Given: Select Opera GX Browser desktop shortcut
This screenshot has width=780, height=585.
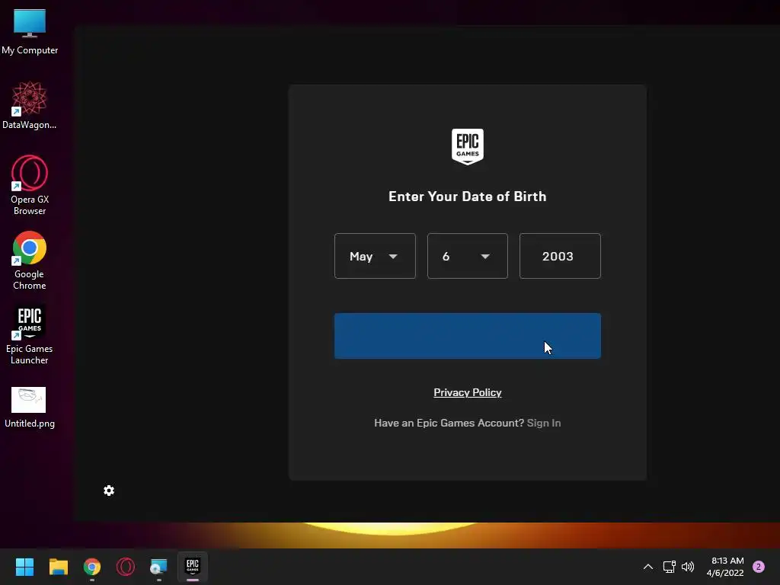Looking at the screenshot, I should tap(30, 185).
